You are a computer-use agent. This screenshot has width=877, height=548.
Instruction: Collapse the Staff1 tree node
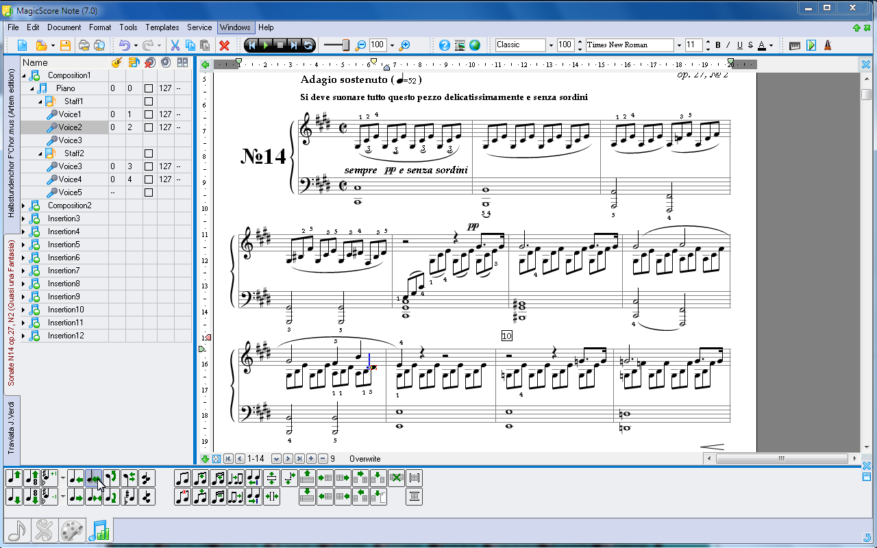(40, 101)
